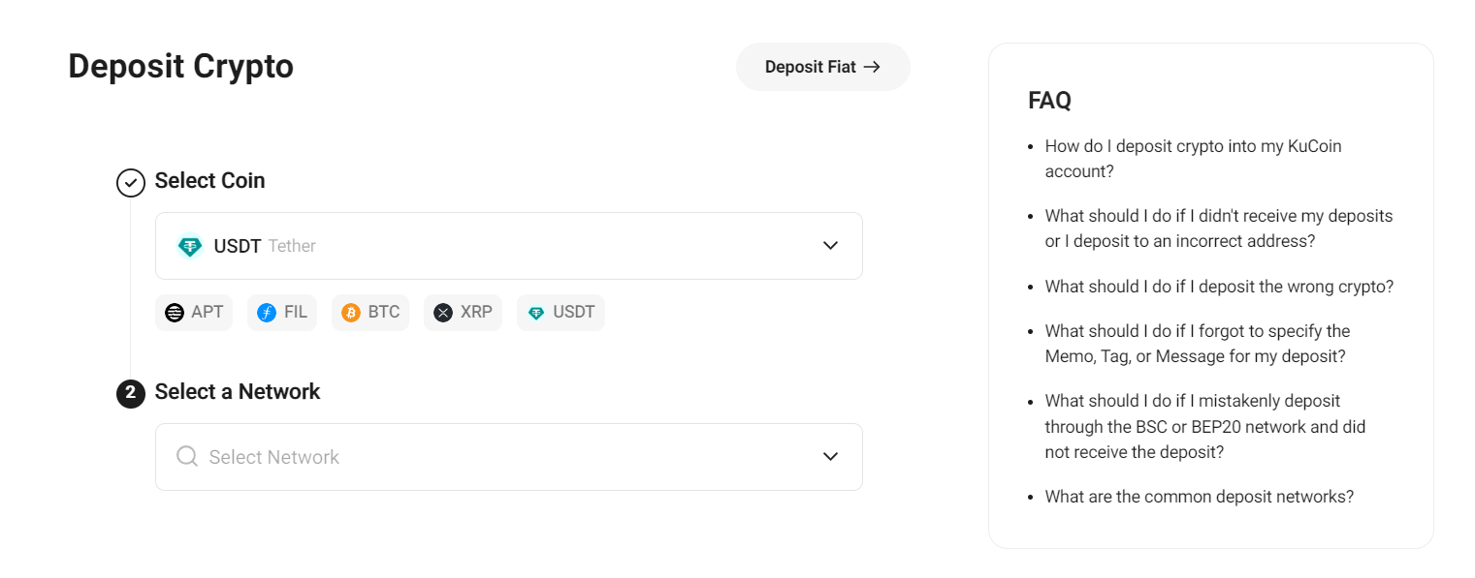Select the XRP icon chip
The width and height of the screenshot is (1475, 578).
click(463, 313)
